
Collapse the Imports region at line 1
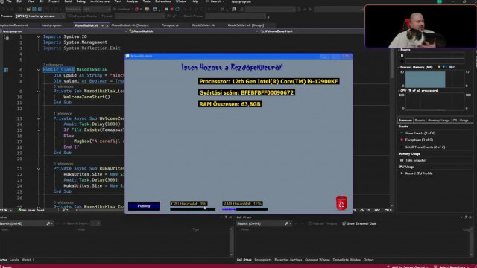38,36
